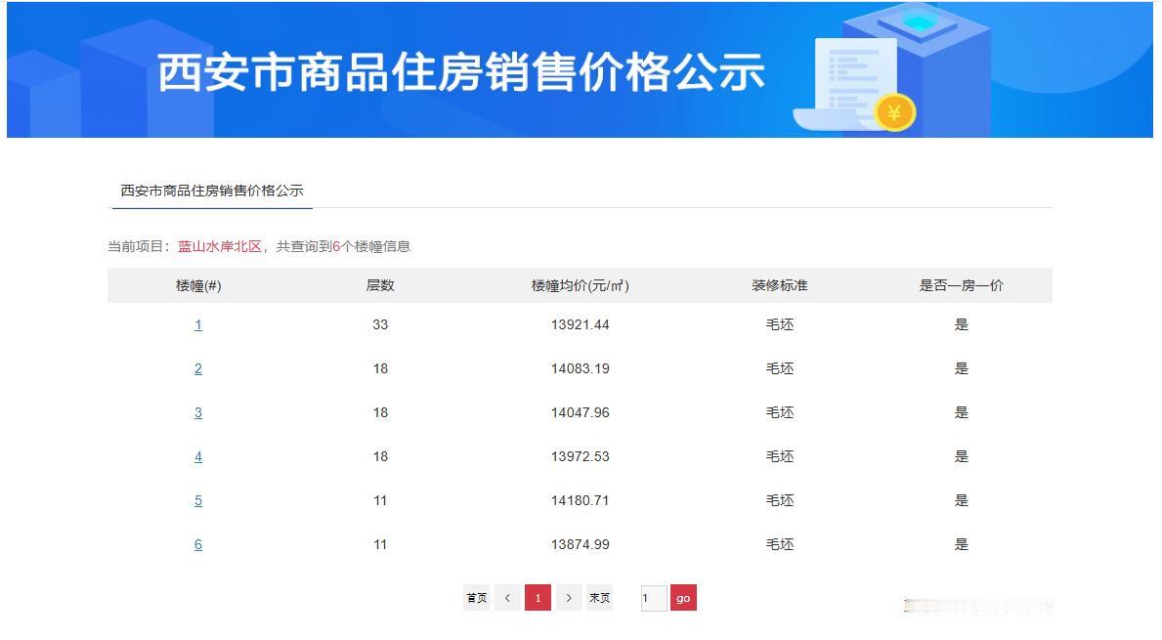
Task: Click the page number input field
Action: pyautogui.click(x=653, y=597)
